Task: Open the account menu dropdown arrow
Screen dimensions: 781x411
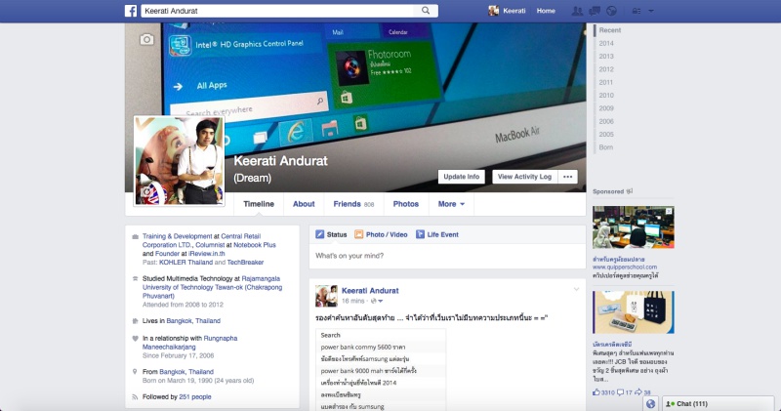Action: (650, 11)
